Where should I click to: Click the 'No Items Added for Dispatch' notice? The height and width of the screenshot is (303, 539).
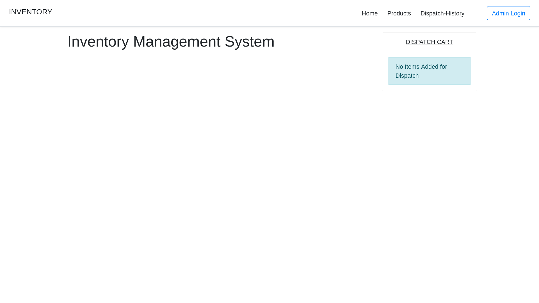click(x=429, y=71)
